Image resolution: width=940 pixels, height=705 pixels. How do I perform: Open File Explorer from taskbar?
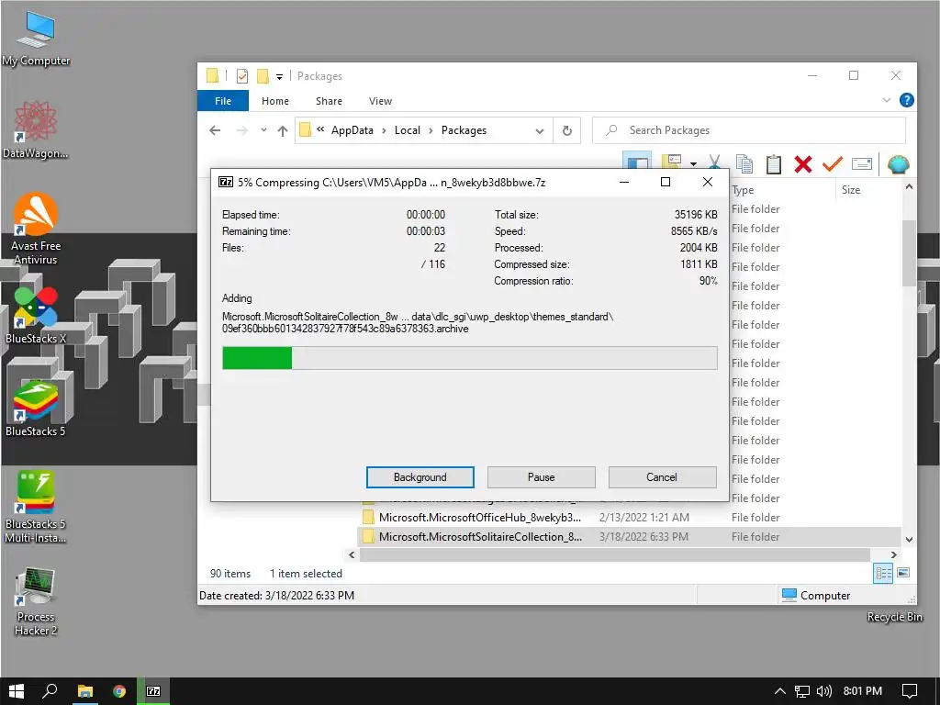coord(85,691)
